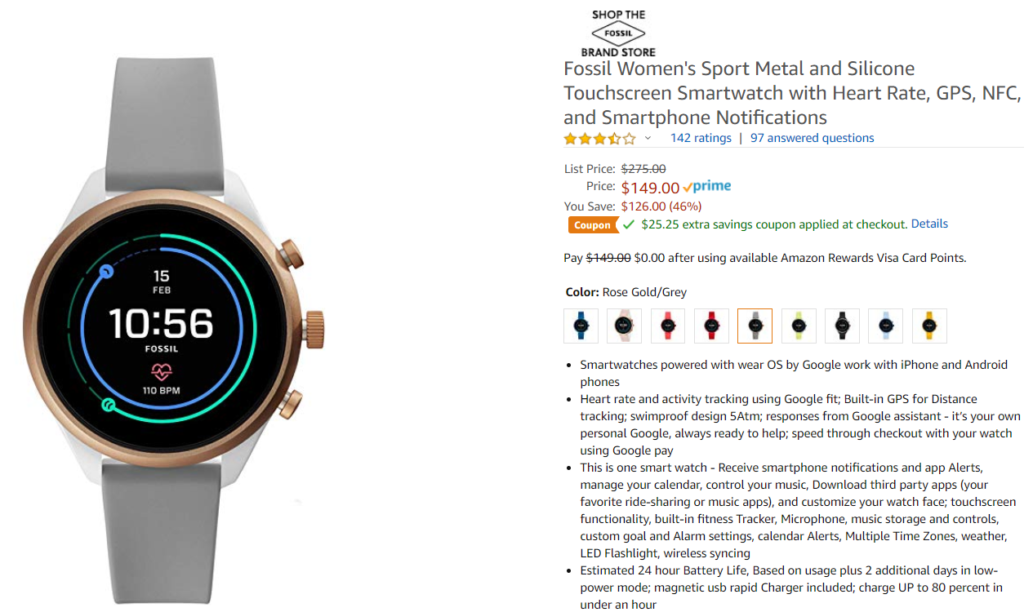Select the black watch color swatch
The image size is (1033, 612).
point(842,326)
